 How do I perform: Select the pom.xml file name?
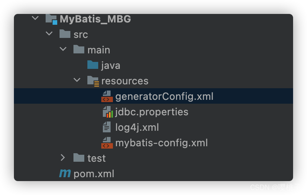point(94,174)
